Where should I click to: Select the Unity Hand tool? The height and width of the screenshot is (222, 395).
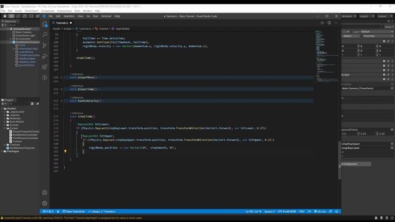point(5,16)
